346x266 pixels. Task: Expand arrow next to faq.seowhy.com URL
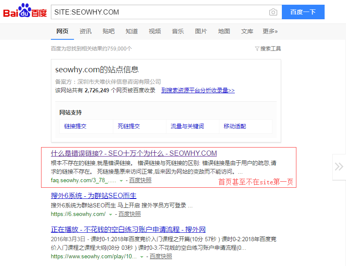click(x=121, y=181)
